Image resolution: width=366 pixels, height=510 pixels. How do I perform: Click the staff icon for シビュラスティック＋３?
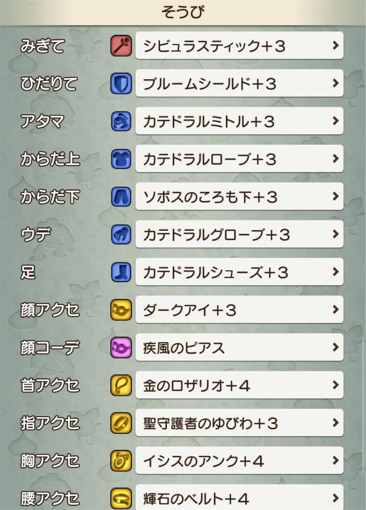121,45
